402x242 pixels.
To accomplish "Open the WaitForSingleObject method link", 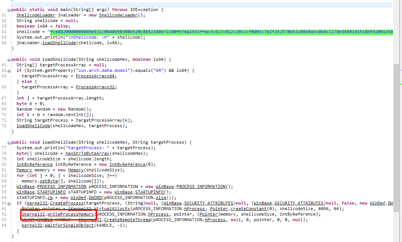I will point(70,226).
